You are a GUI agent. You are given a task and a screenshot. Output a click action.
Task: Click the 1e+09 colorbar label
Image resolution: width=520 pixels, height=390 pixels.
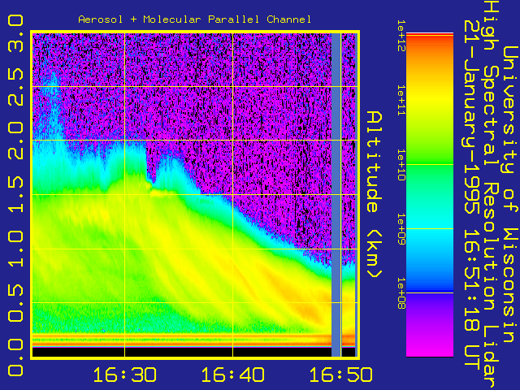(x=401, y=229)
